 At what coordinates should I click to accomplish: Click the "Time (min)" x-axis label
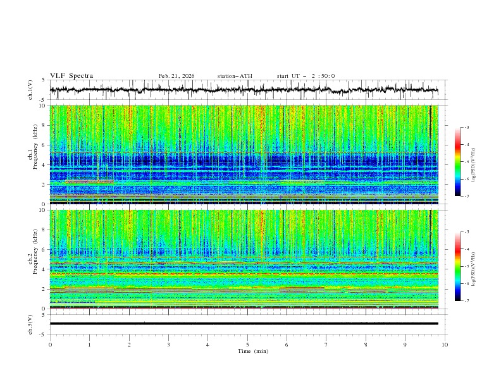tap(253, 351)
